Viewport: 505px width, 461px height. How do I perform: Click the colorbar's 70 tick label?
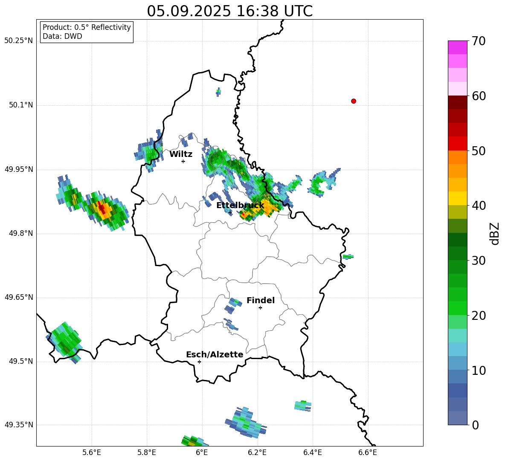[479, 41]
